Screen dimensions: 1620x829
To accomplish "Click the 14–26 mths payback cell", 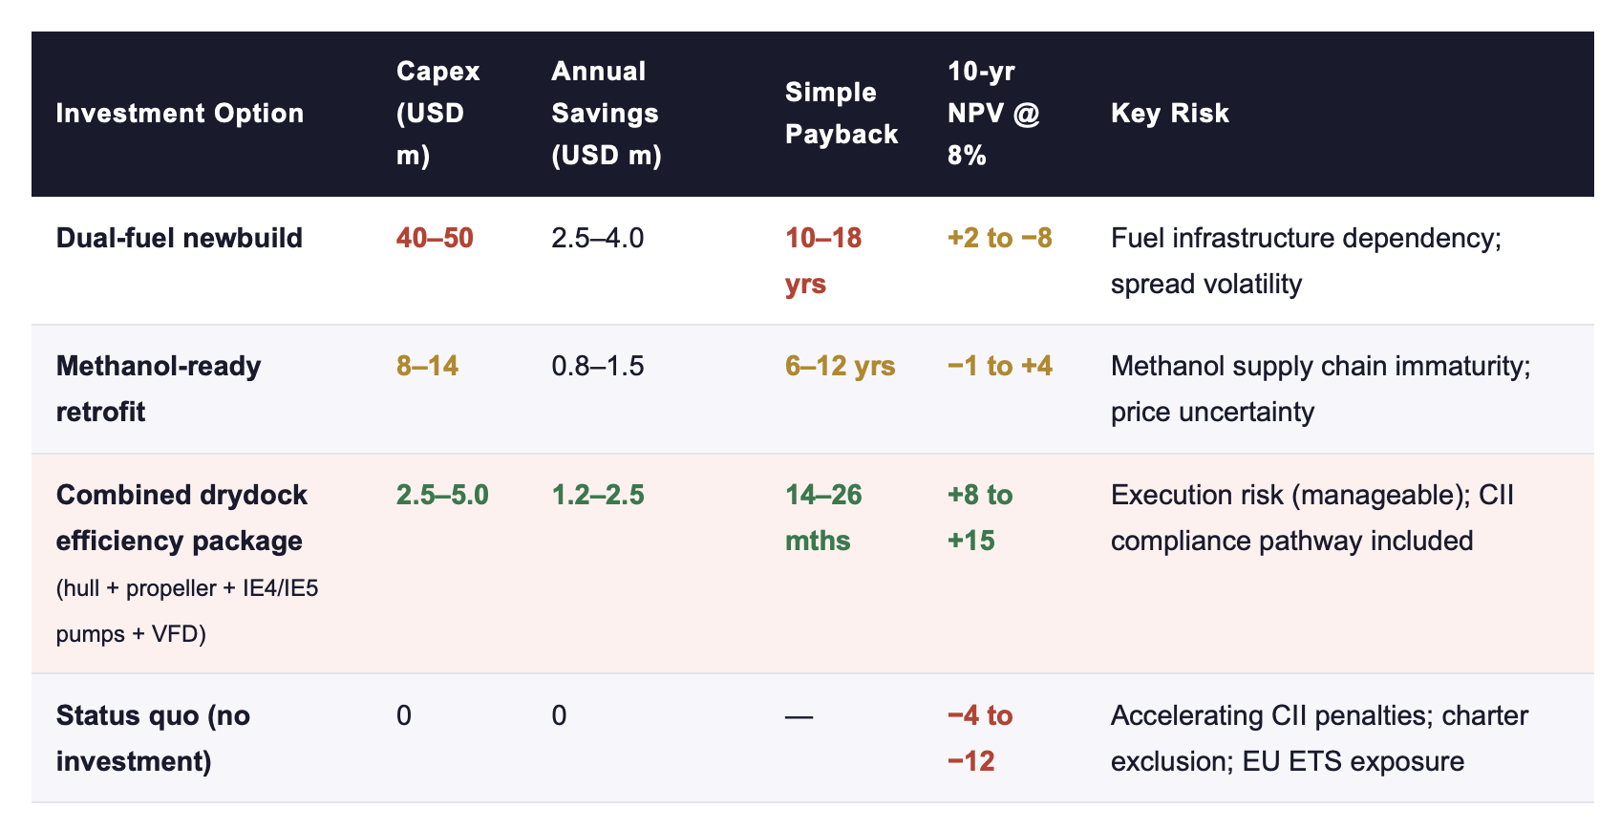I will [x=823, y=518].
